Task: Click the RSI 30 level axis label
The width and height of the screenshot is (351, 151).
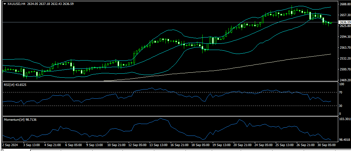Action: coord(341,106)
